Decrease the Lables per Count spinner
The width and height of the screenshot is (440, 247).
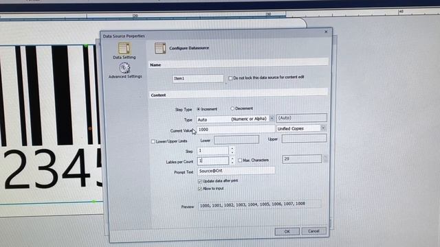click(x=232, y=163)
